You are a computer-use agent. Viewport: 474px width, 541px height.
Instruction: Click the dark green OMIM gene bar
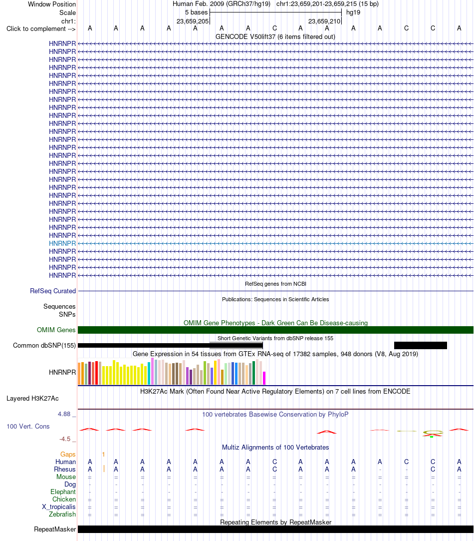coord(275,330)
